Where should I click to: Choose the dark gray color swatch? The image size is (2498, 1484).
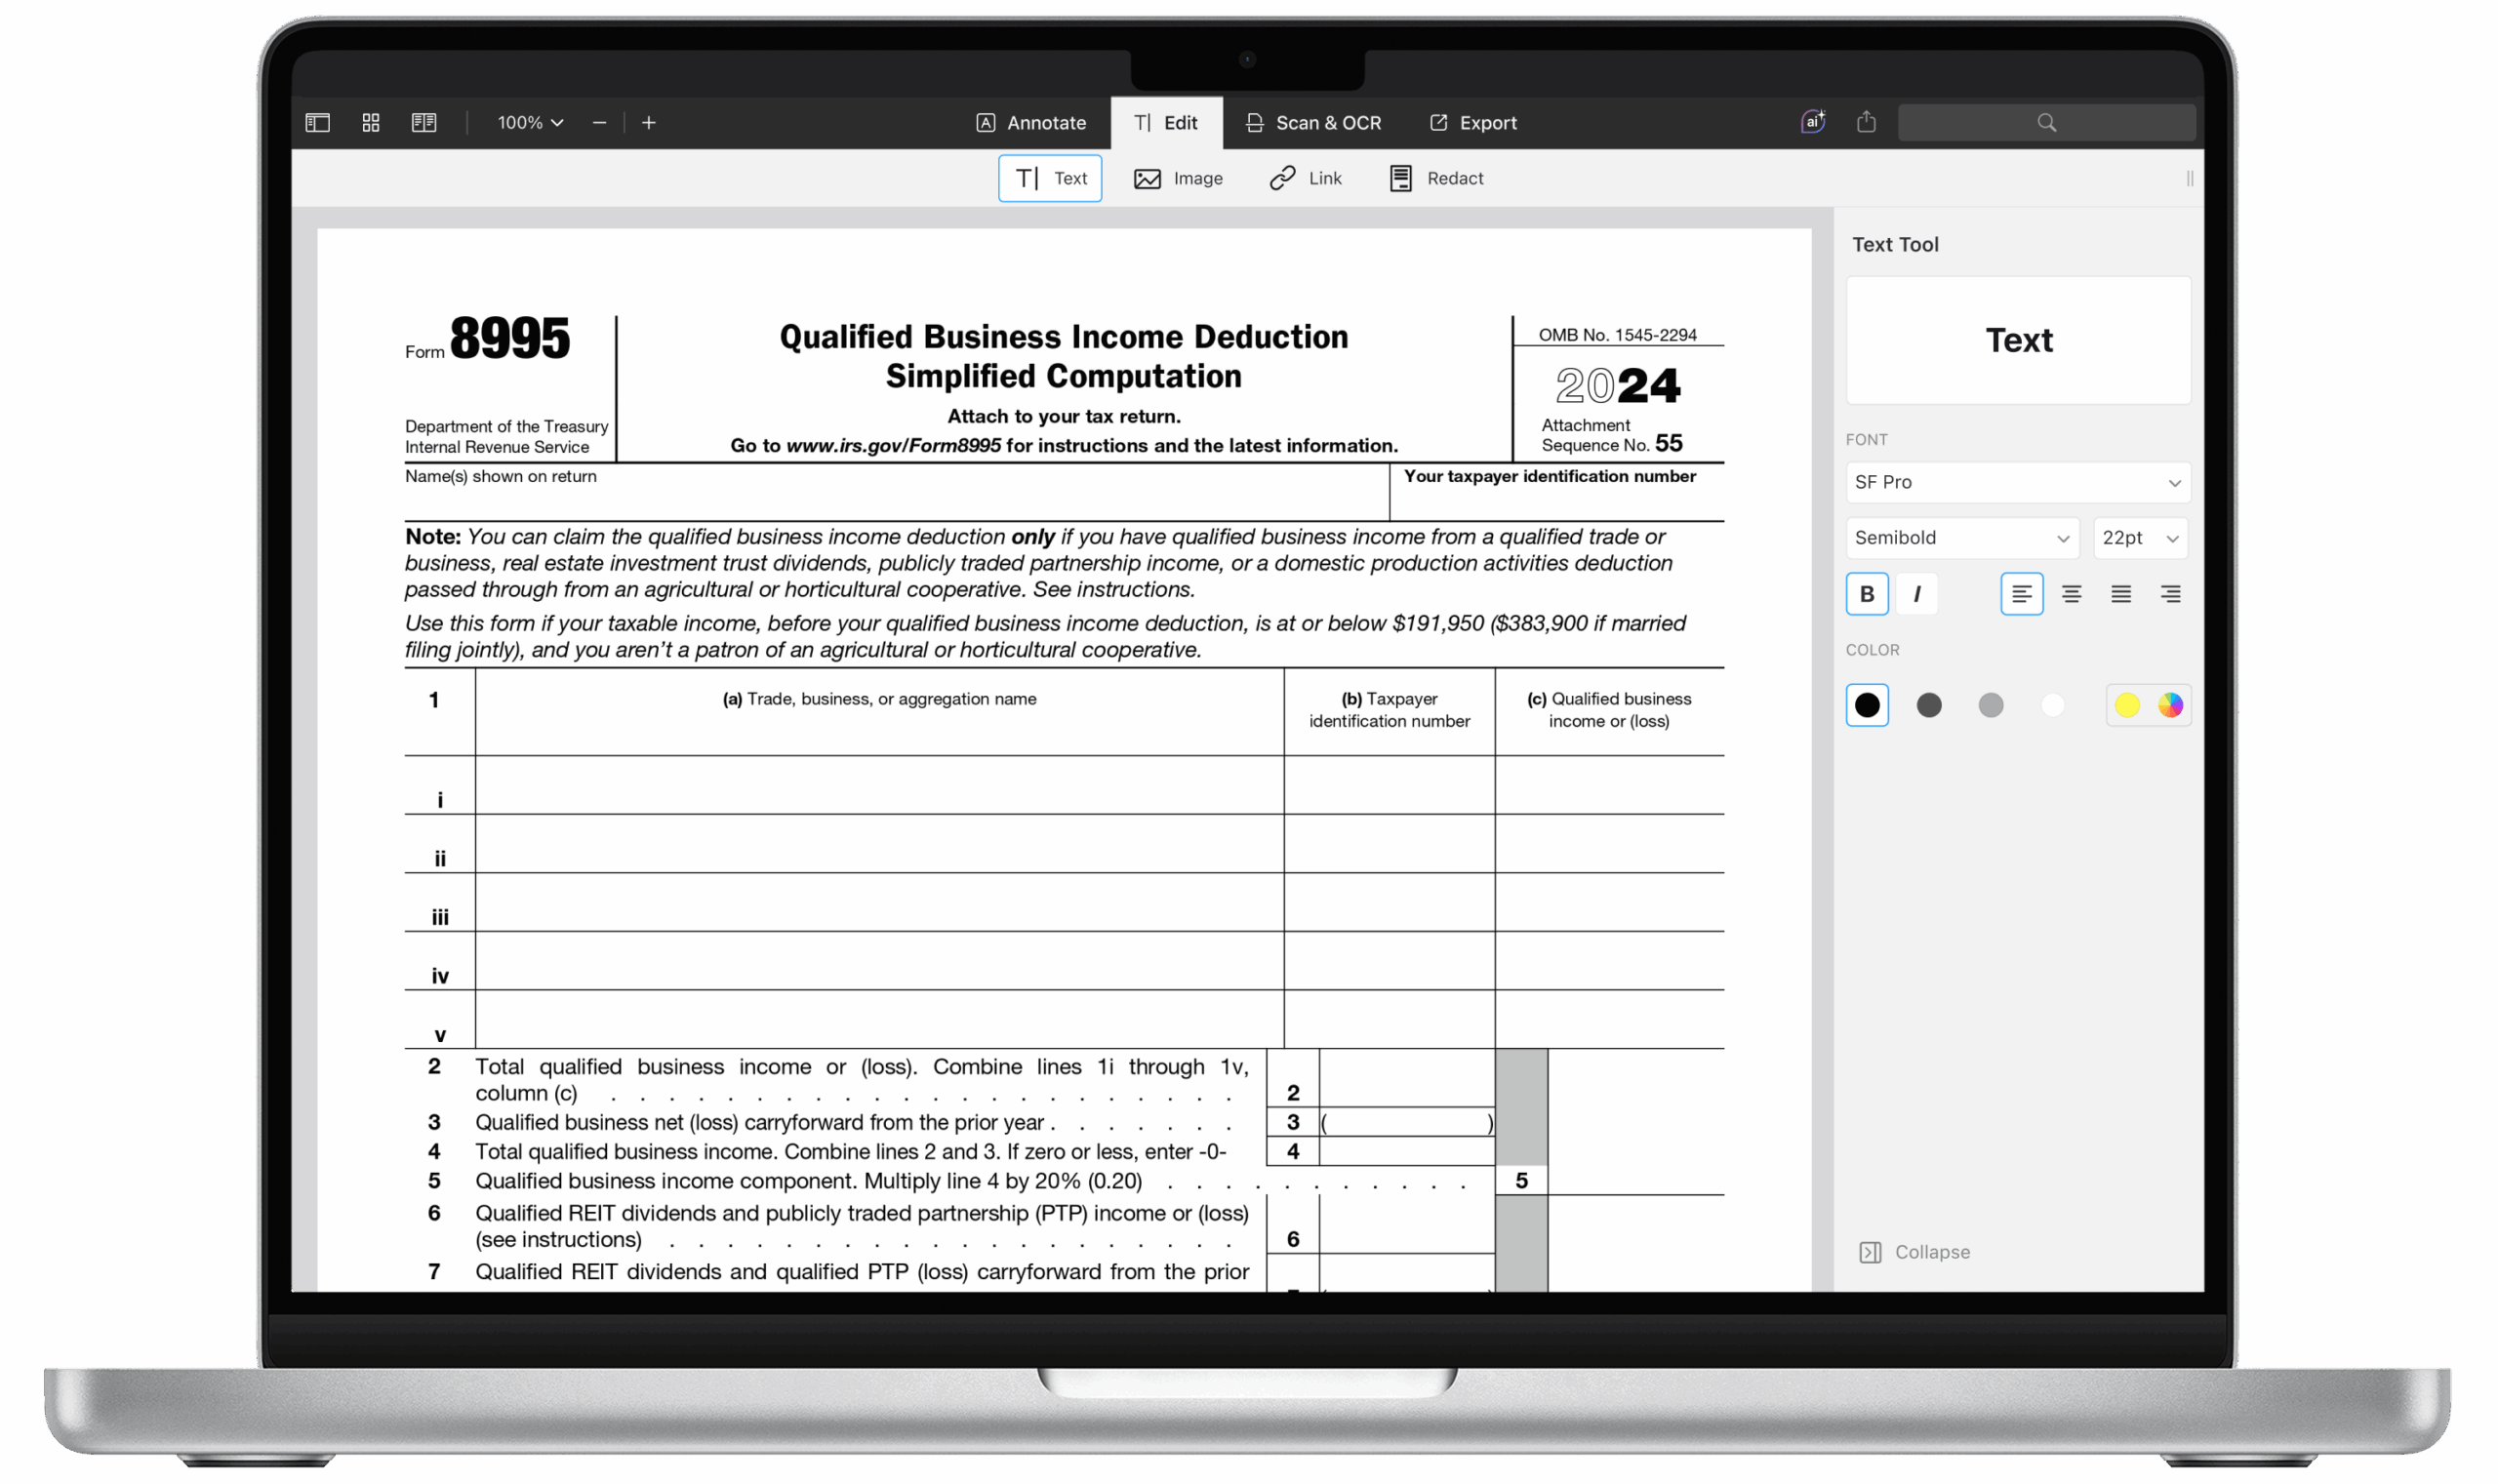click(1928, 705)
